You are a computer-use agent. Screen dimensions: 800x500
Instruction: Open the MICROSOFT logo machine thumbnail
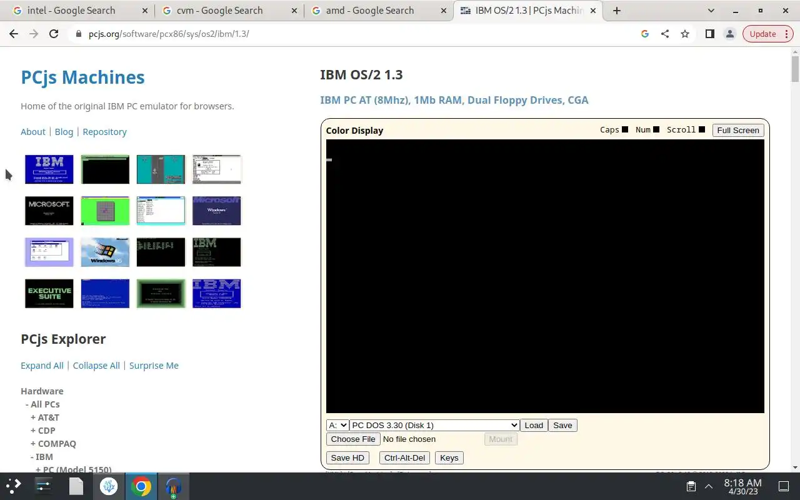(49, 211)
